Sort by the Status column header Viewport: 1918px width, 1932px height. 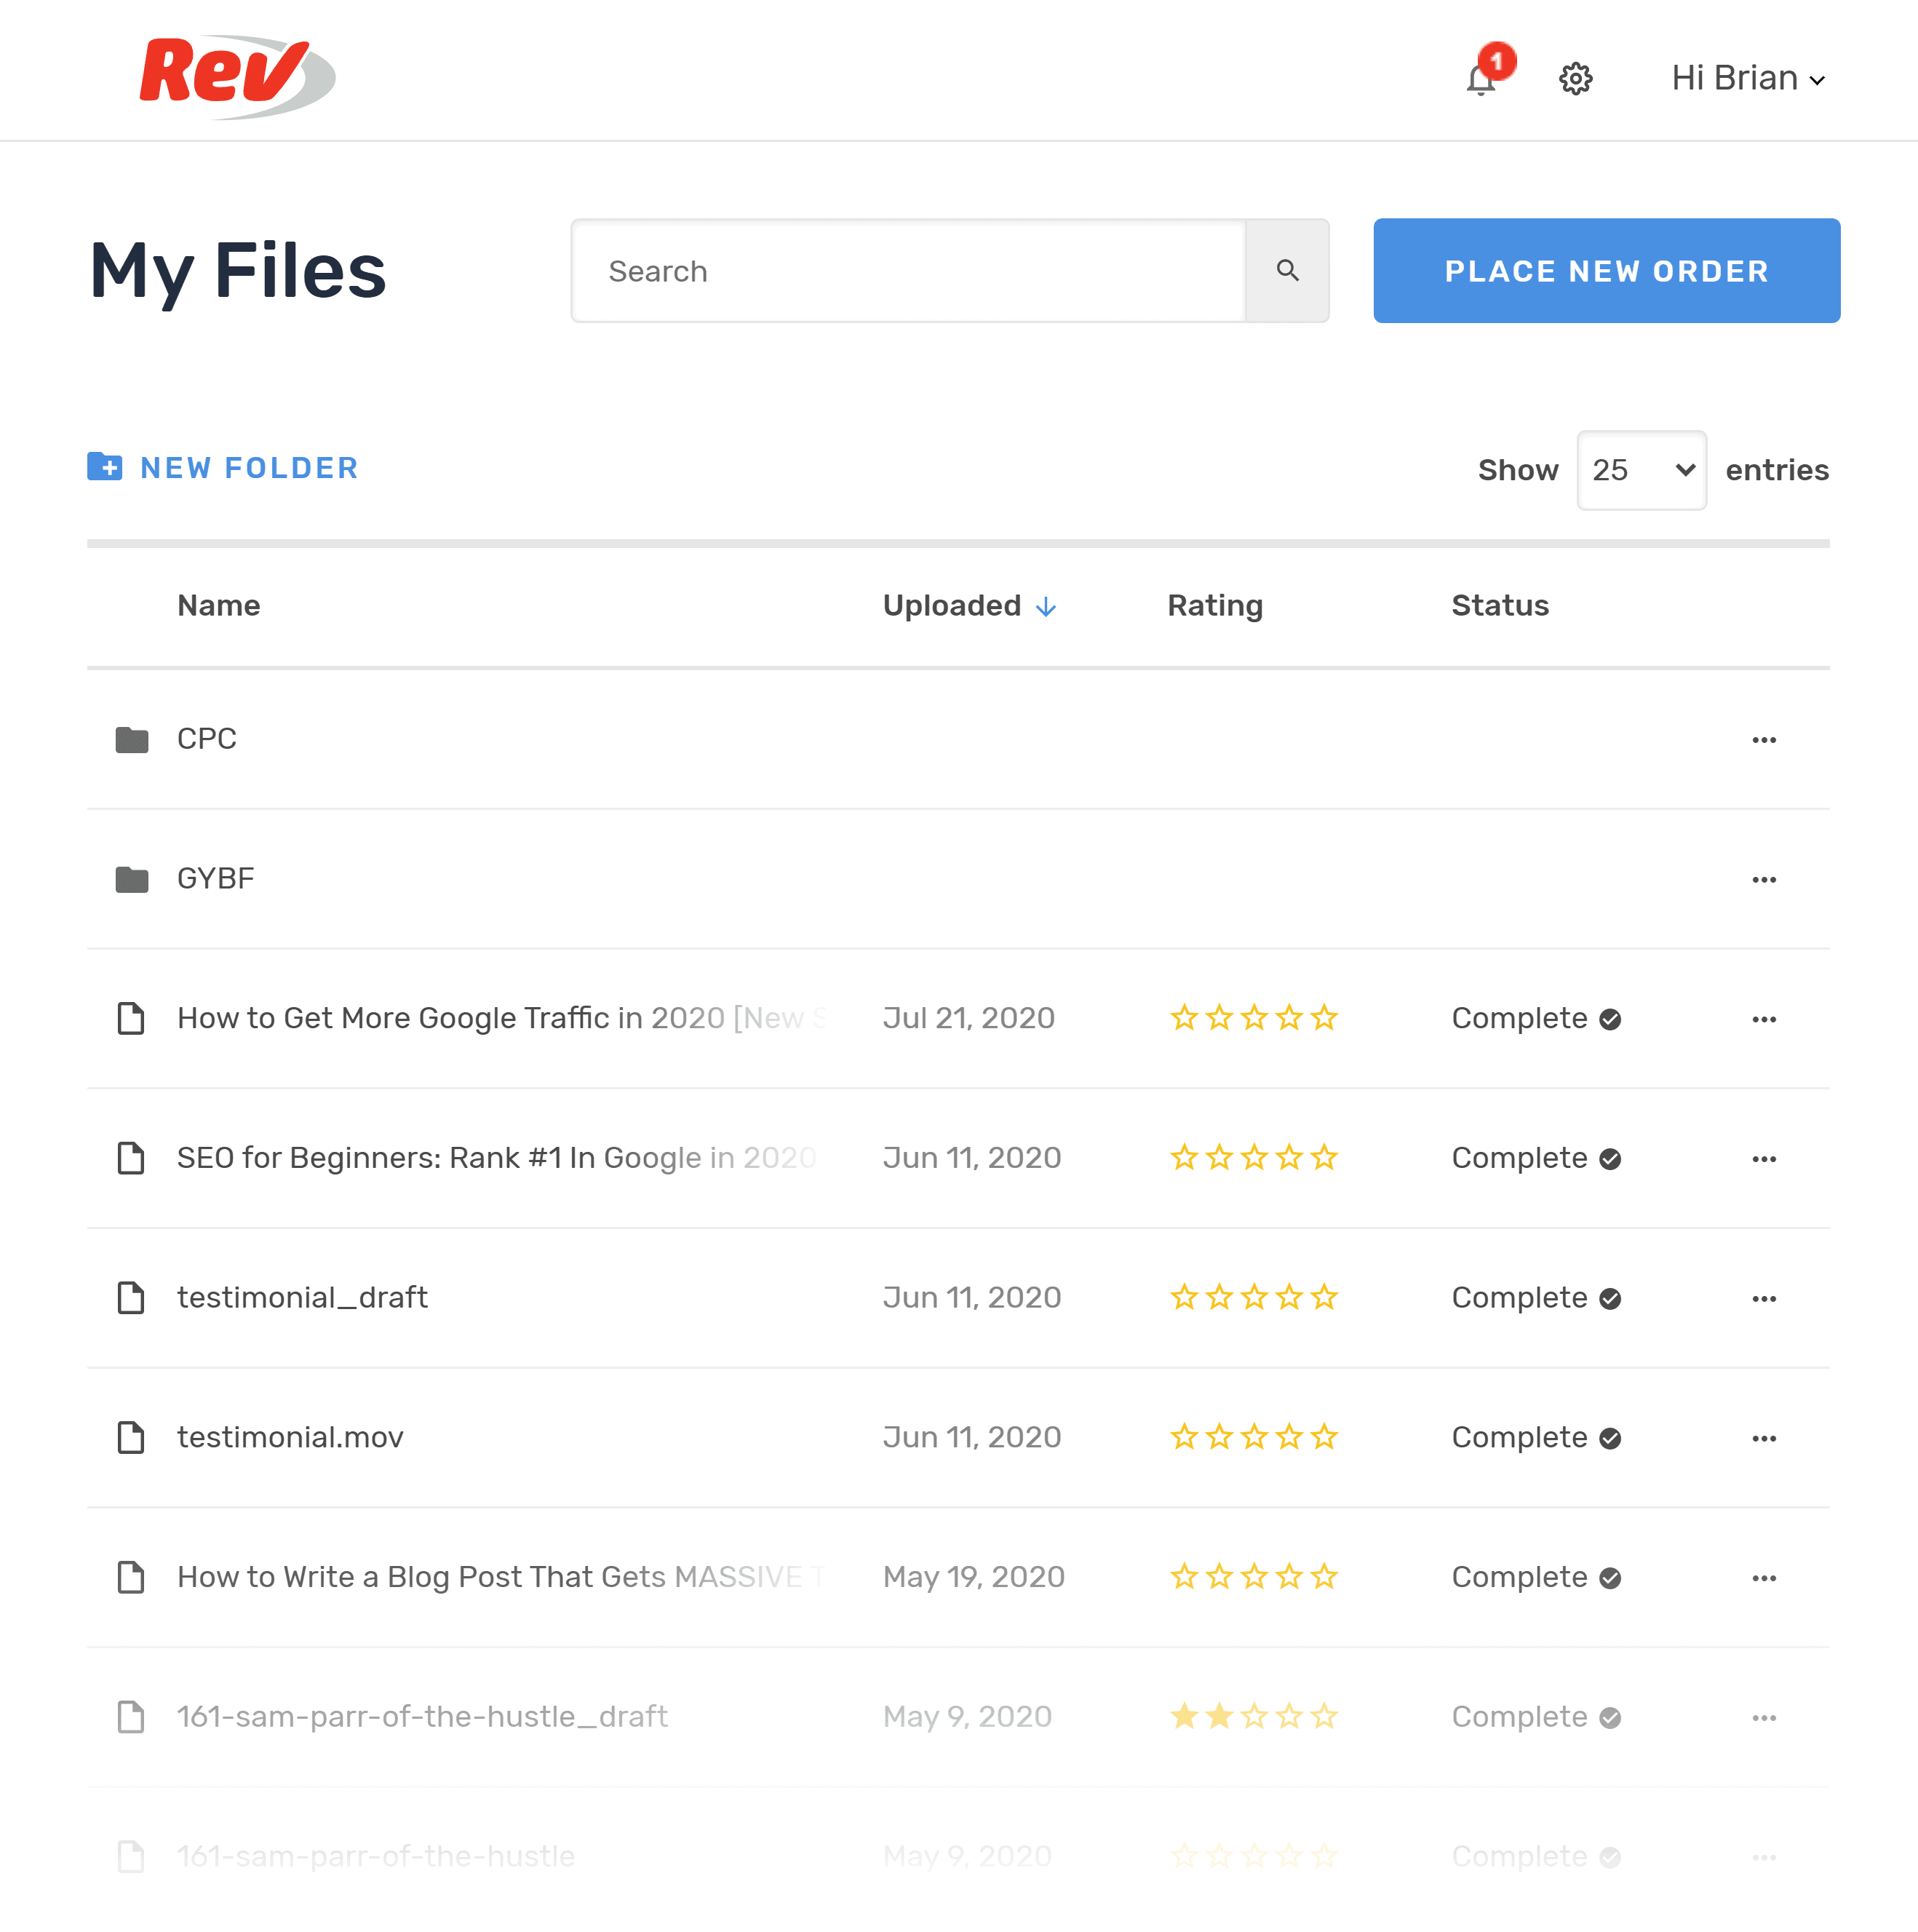pos(1500,606)
